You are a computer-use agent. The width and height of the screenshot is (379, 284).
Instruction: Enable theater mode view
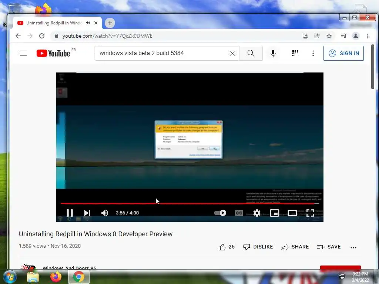point(292,213)
